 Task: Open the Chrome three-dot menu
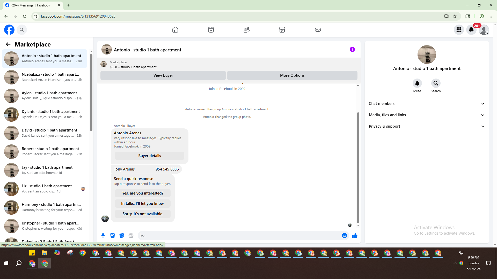pos(491,16)
